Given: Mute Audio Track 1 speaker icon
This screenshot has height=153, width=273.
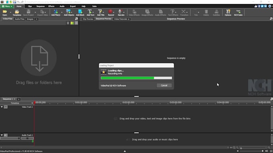Looking at the screenshot, I should click(6, 135).
